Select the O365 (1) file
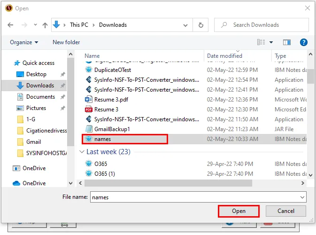The width and height of the screenshot is (316, 235). click(105, 174)
